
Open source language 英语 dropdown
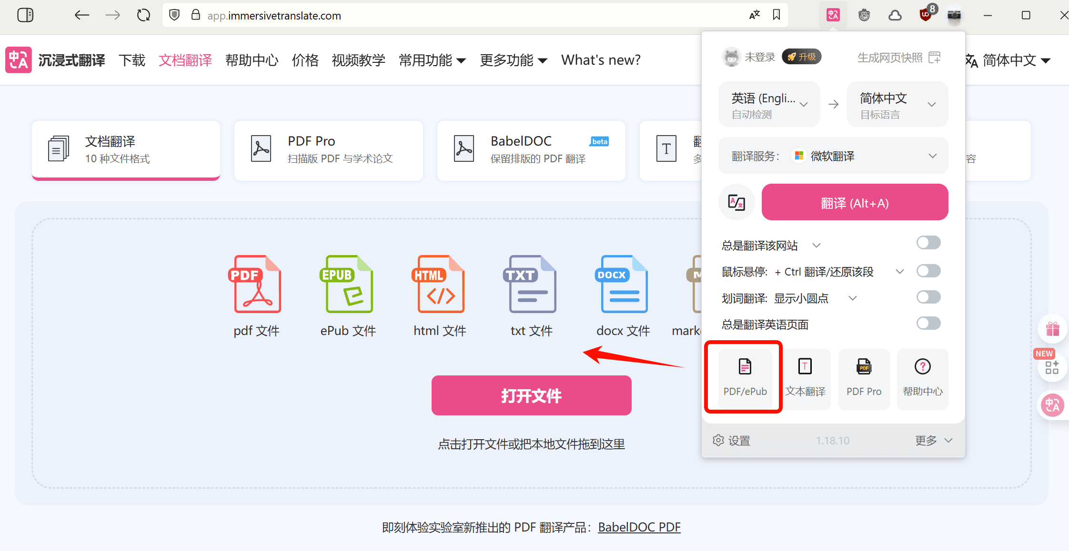point(769,105)
